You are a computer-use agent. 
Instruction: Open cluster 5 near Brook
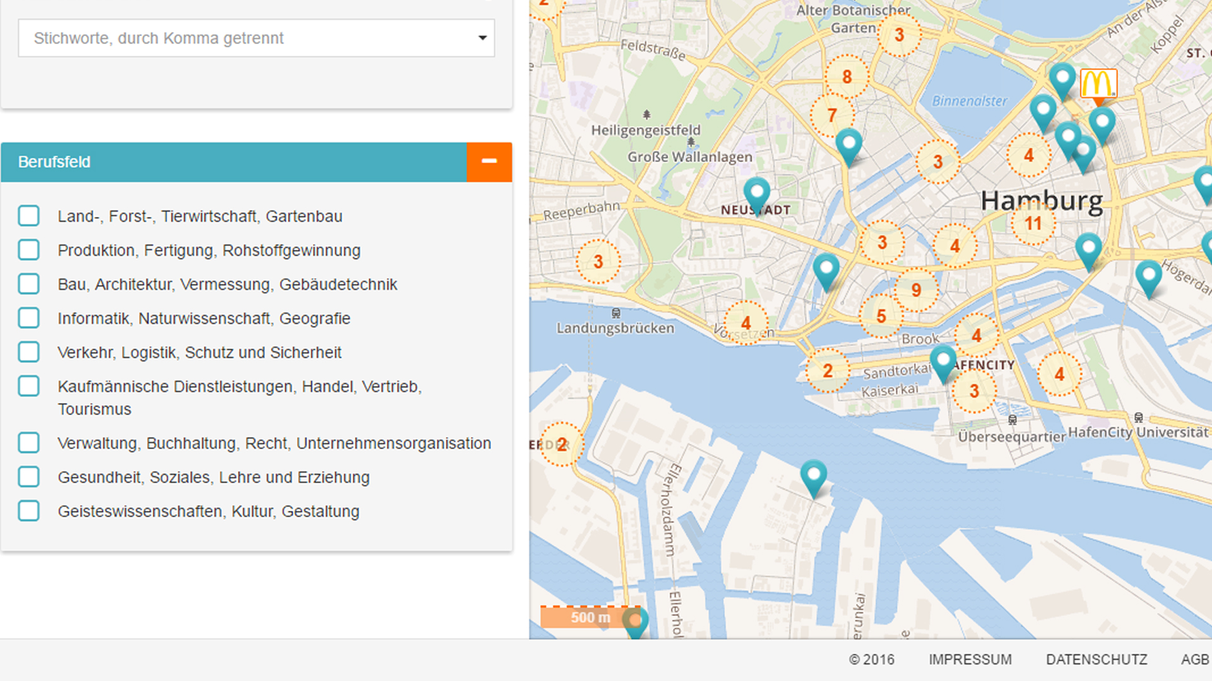pyautogui.click(x=881, y=316)
